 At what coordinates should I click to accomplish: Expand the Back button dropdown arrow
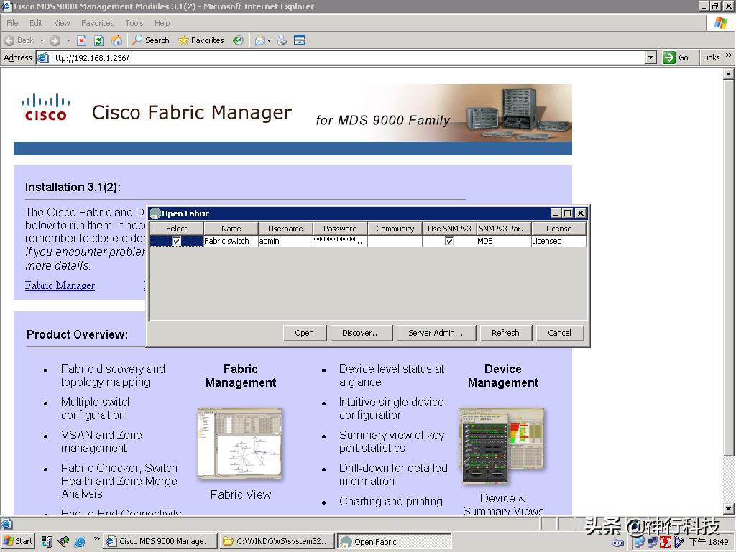(42, 40)
